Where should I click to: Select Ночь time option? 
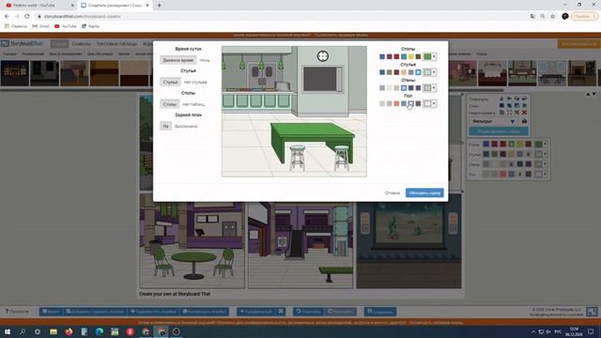[x=205, y=60]
